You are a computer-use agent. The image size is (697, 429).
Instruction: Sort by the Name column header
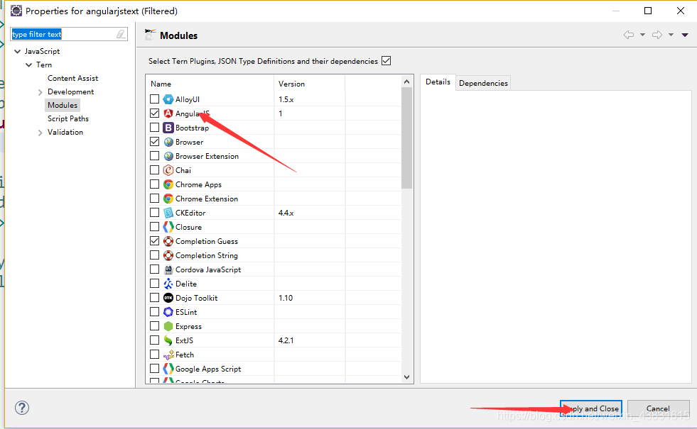[210, 84]
